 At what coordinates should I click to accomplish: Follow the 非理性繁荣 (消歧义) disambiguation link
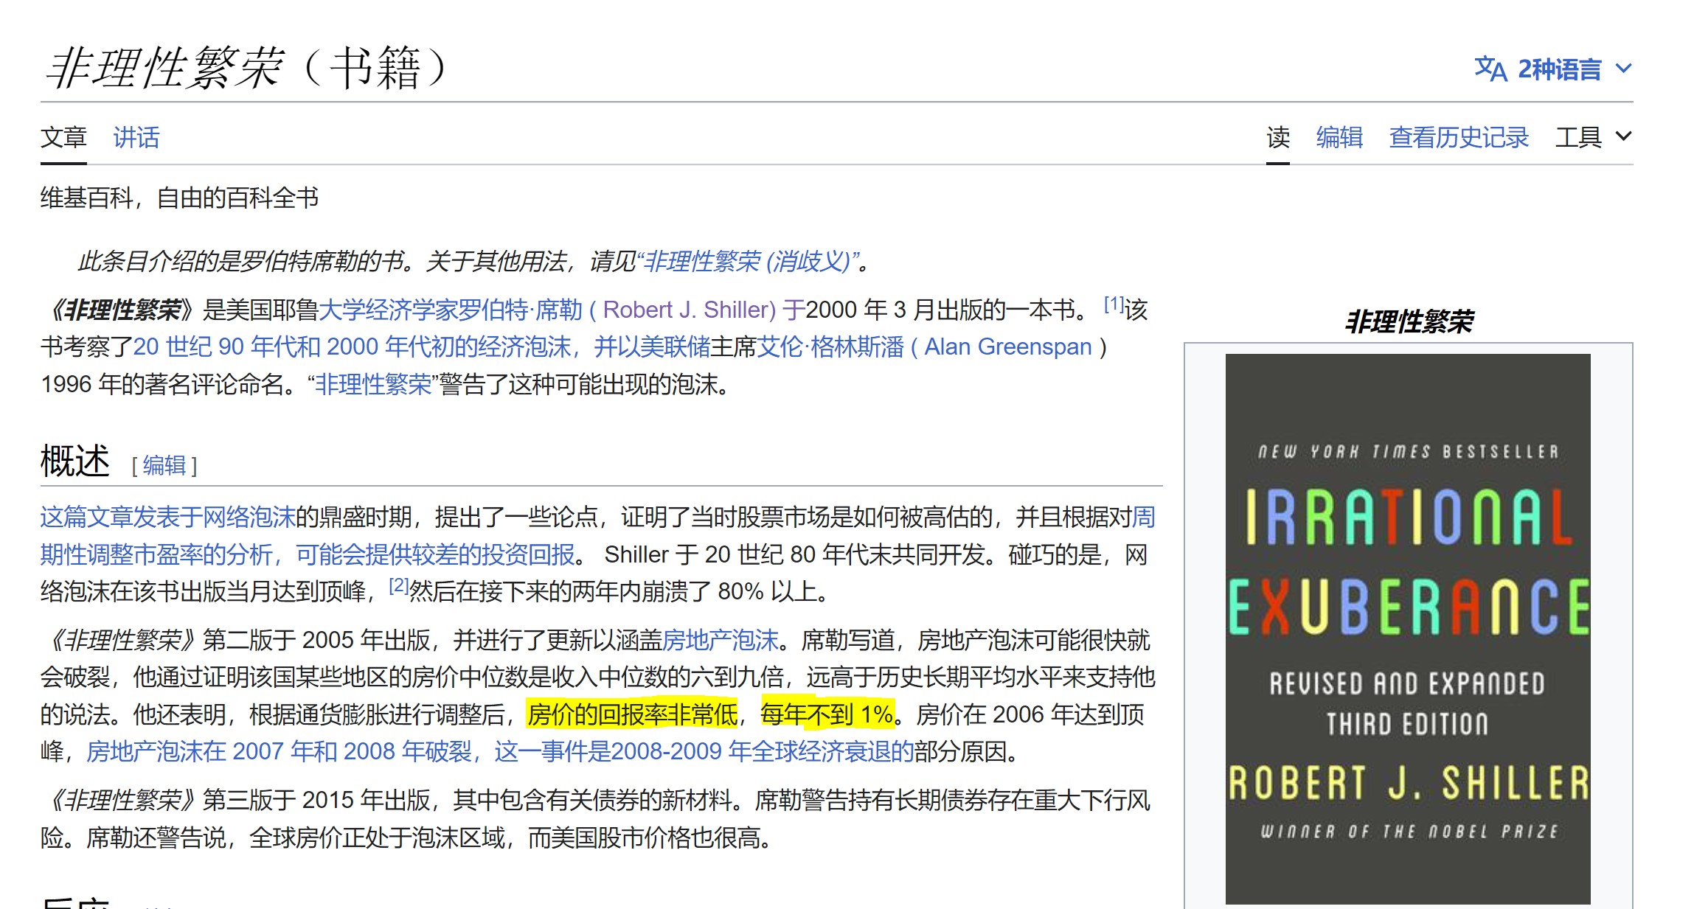748,261
